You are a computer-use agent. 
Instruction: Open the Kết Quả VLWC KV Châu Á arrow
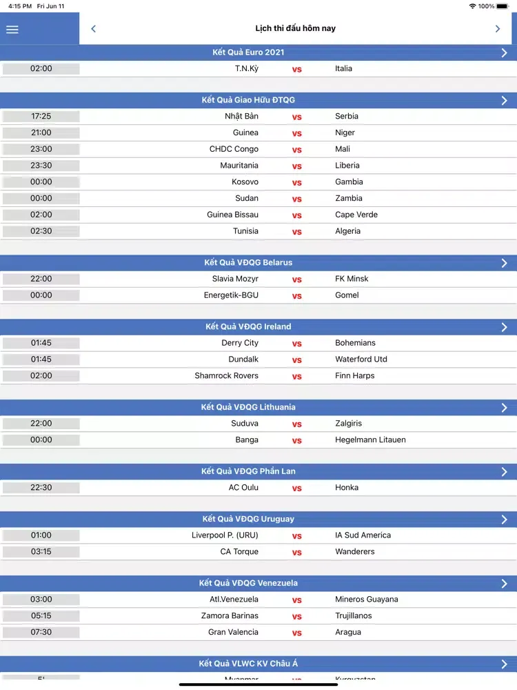pyautogui.click(x=504, y=664)
